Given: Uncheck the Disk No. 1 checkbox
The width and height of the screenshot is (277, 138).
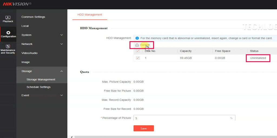Looking at the screenshot, I should [x=138, y=58].
